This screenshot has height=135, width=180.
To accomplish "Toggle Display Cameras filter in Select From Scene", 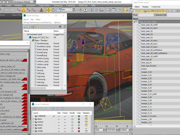I will pyautogui.click(x=145, y=11).
